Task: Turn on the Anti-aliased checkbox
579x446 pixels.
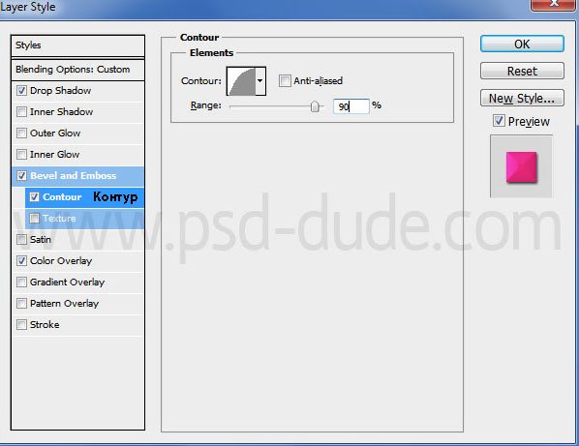Action: 285,81
